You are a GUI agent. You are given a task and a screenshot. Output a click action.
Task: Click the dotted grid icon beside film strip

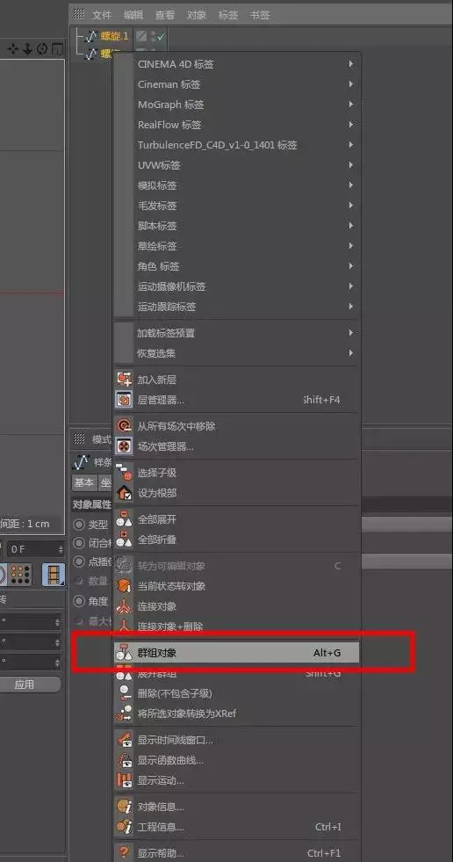coord(21,574)
